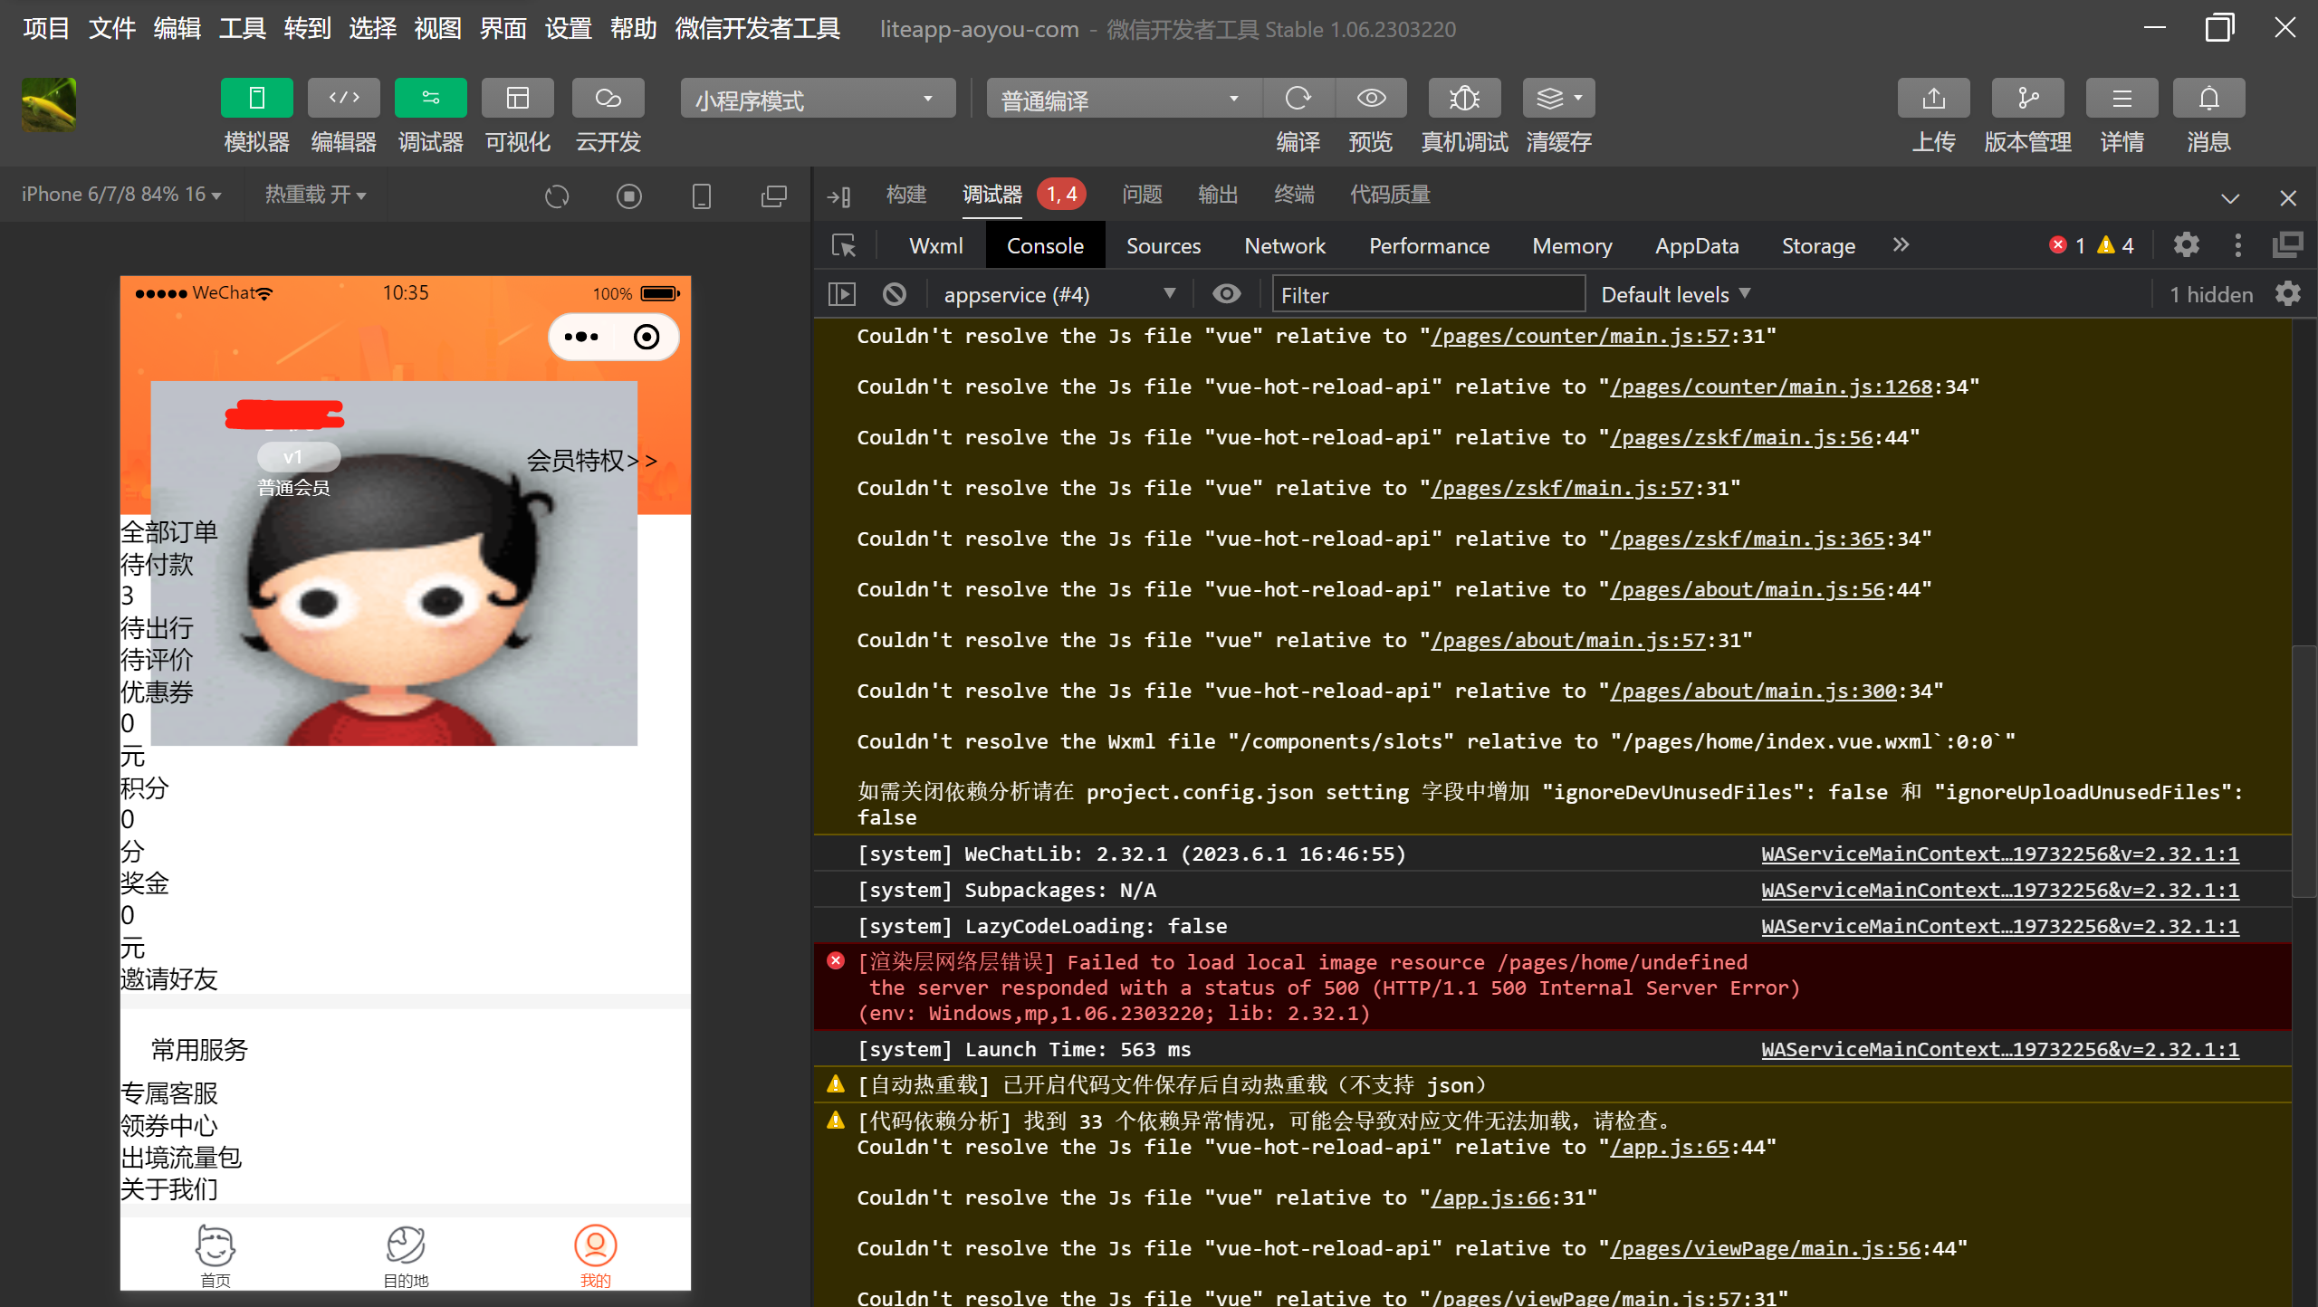Open the 小程序模式 mode dropdown

pyautogui.click(x=818, y=99)
